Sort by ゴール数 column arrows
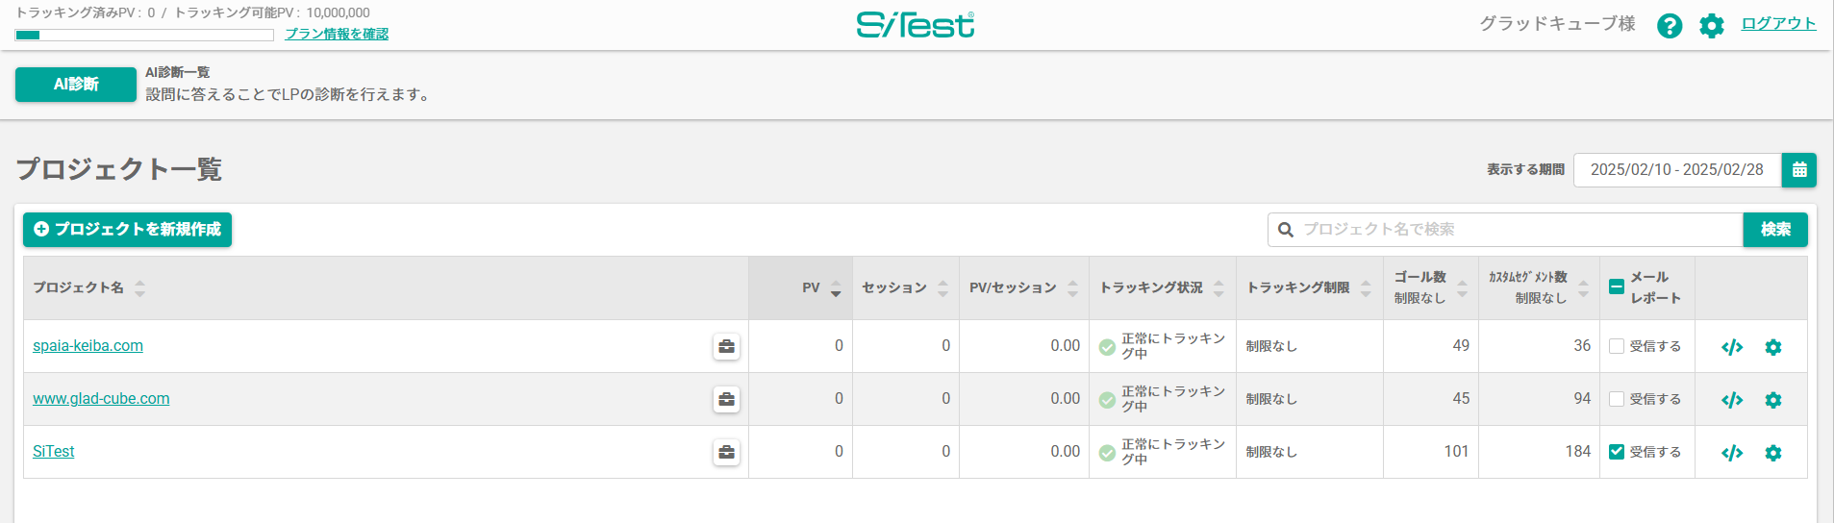 point(1462,288)
